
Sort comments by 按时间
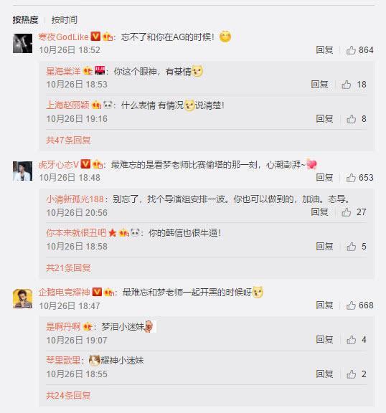coord(65,20)
